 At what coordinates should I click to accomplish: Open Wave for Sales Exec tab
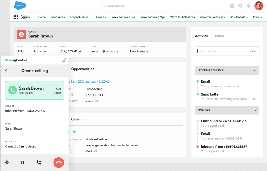point(212,17)
